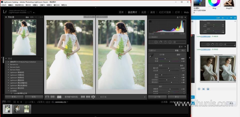
Task: Click emoji icon in QQ chat window
Action: click(x=199, y=89)
